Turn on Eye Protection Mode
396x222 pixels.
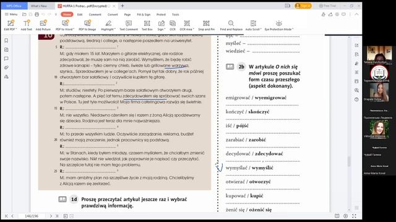coord(279,25)
